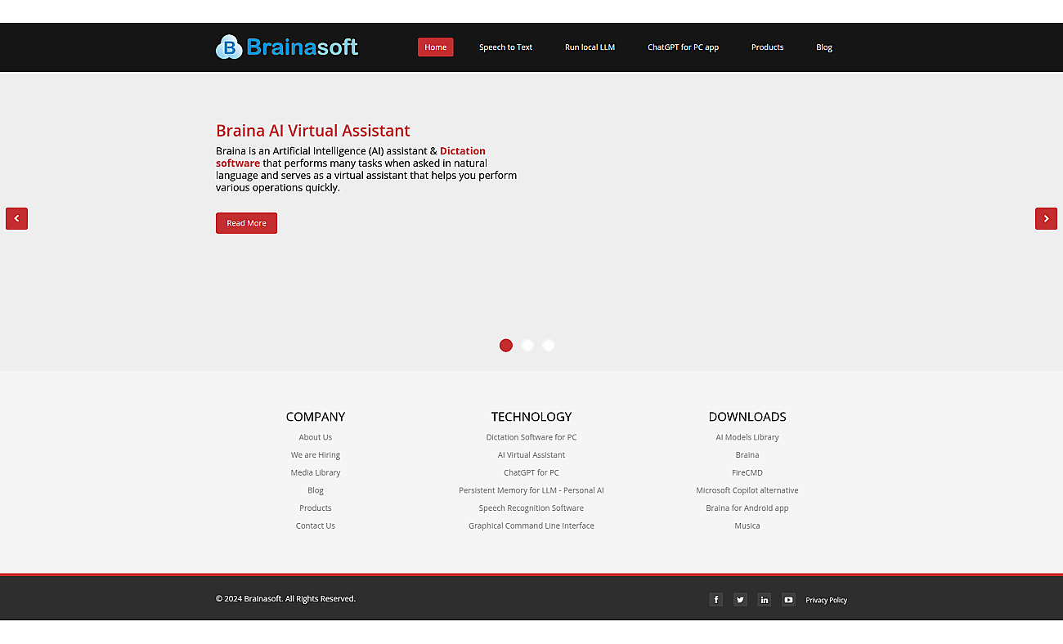Open the Home menu item

click(x=435, y=47)
